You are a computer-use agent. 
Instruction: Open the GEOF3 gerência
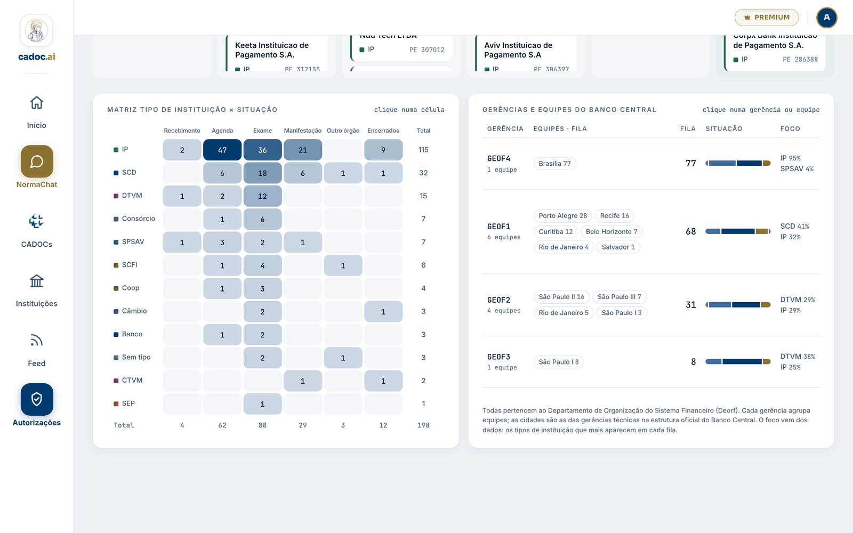tap(498, 357)
